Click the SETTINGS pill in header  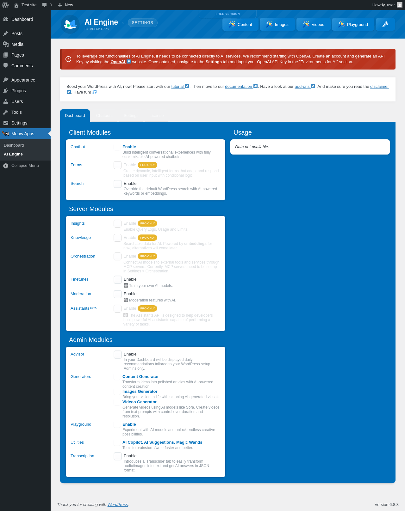pos(142,23)
